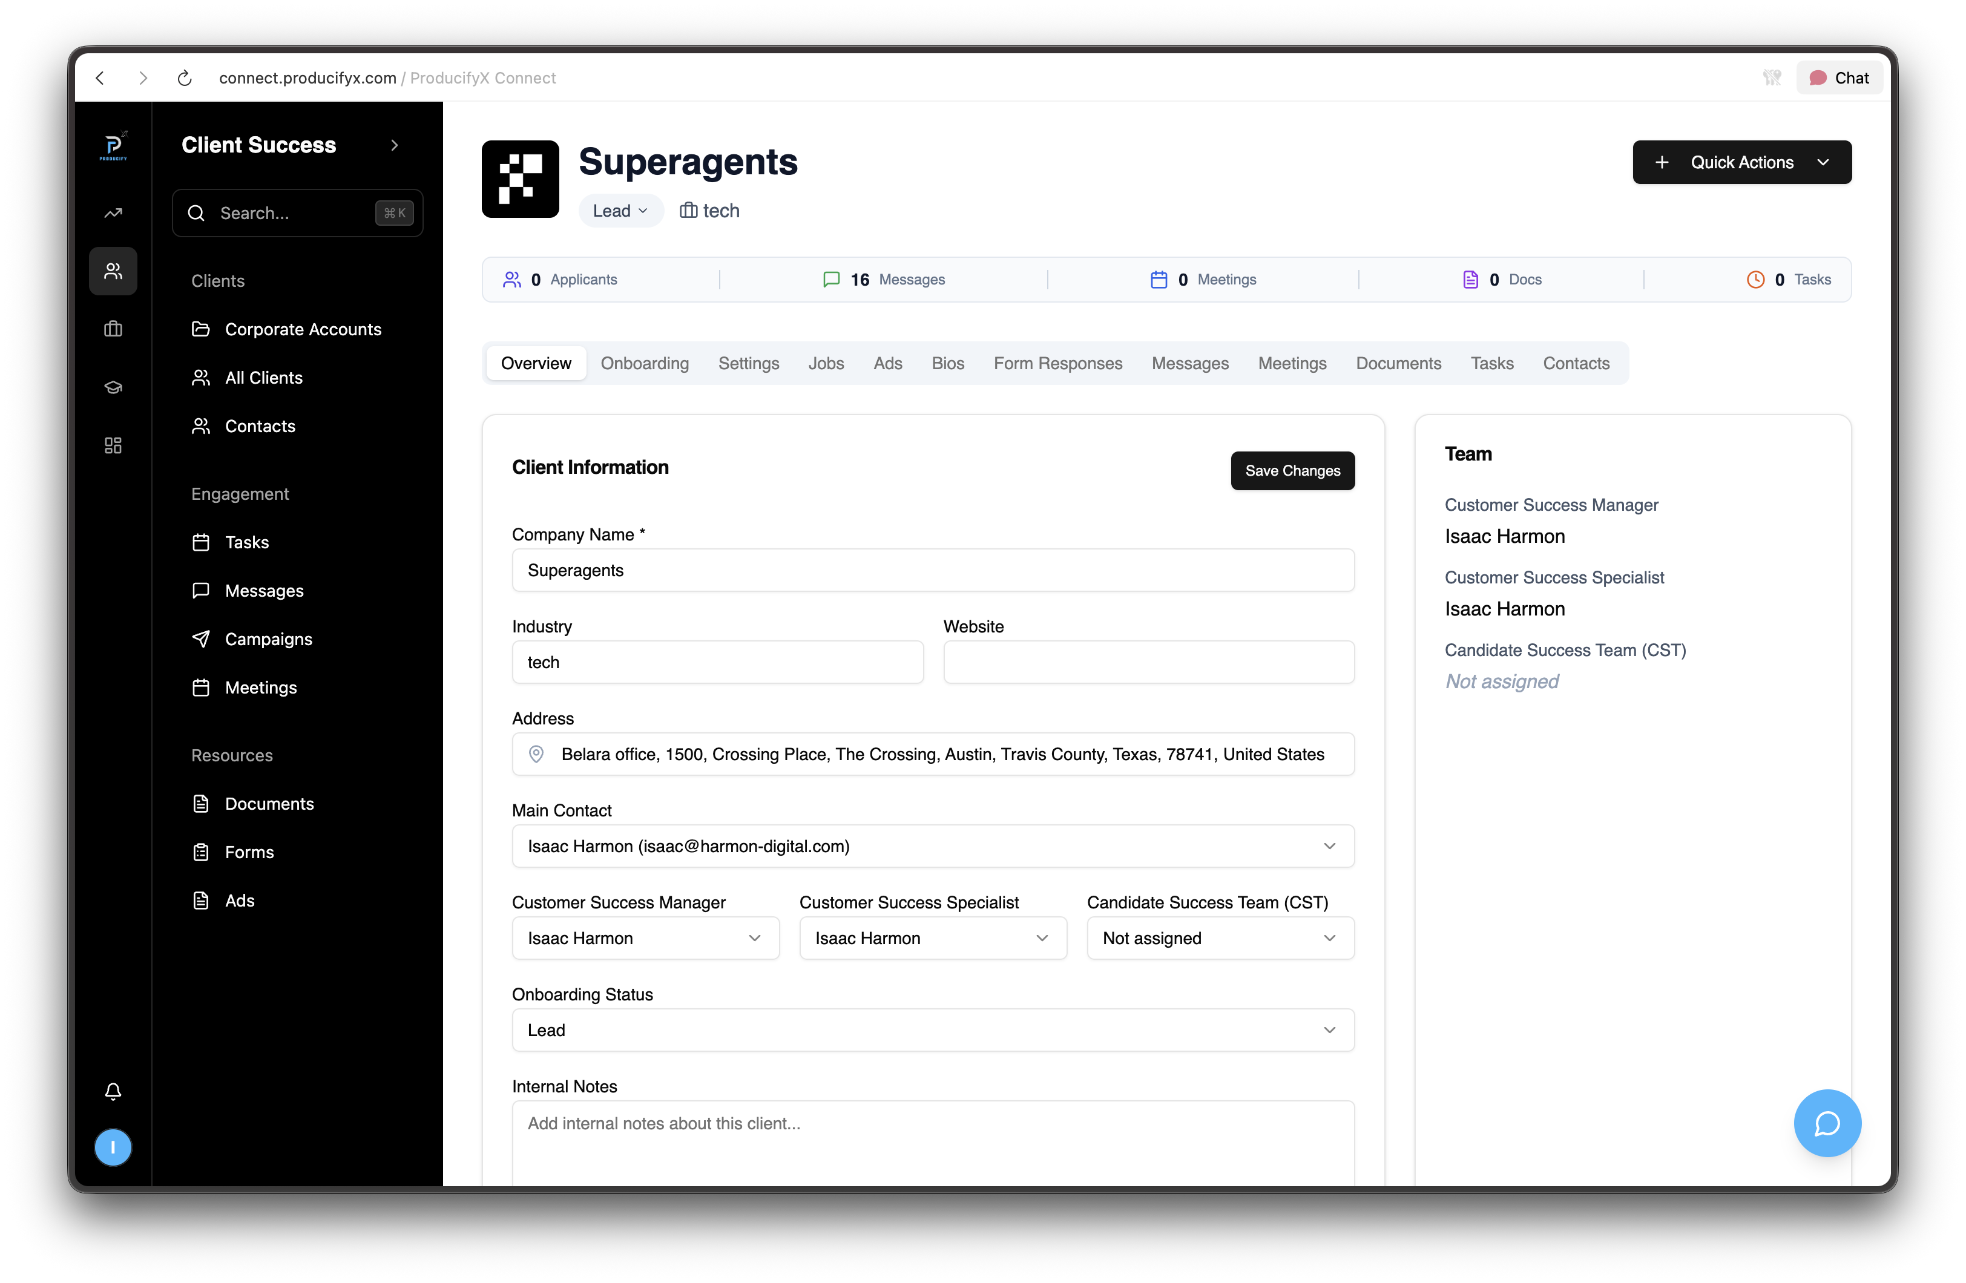Select the Clients people icon in sidebar
The width and height of the screenshot is (1966, 1283).
pos(113,271)
